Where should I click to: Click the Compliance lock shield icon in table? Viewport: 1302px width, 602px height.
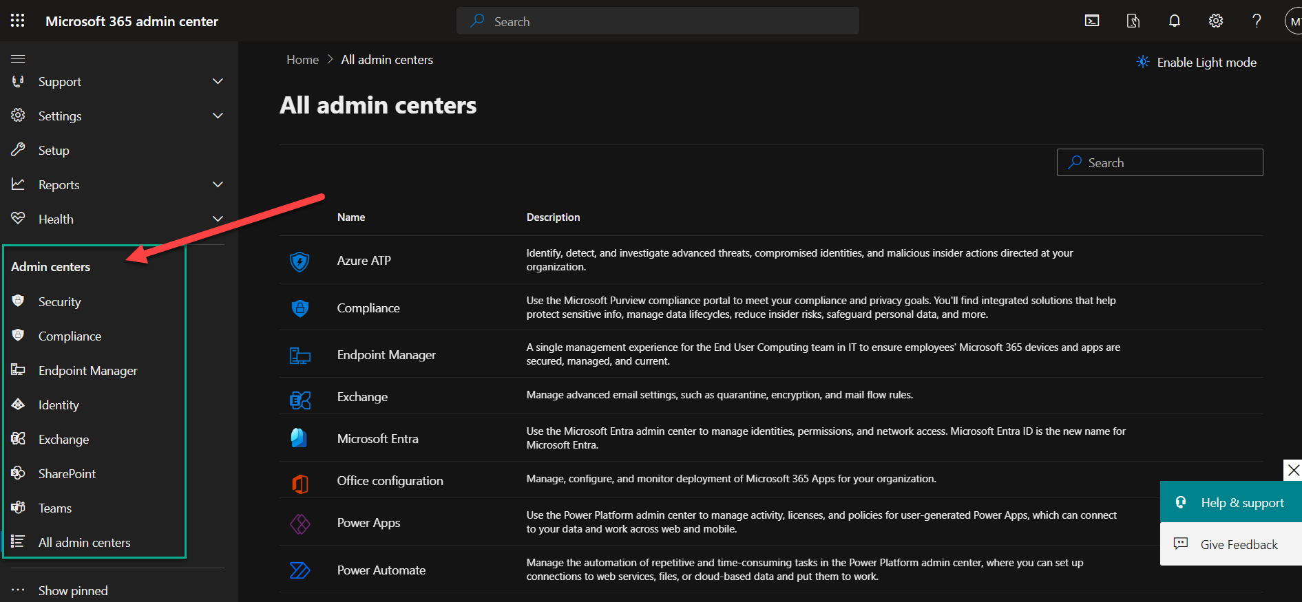coord(300,308)
